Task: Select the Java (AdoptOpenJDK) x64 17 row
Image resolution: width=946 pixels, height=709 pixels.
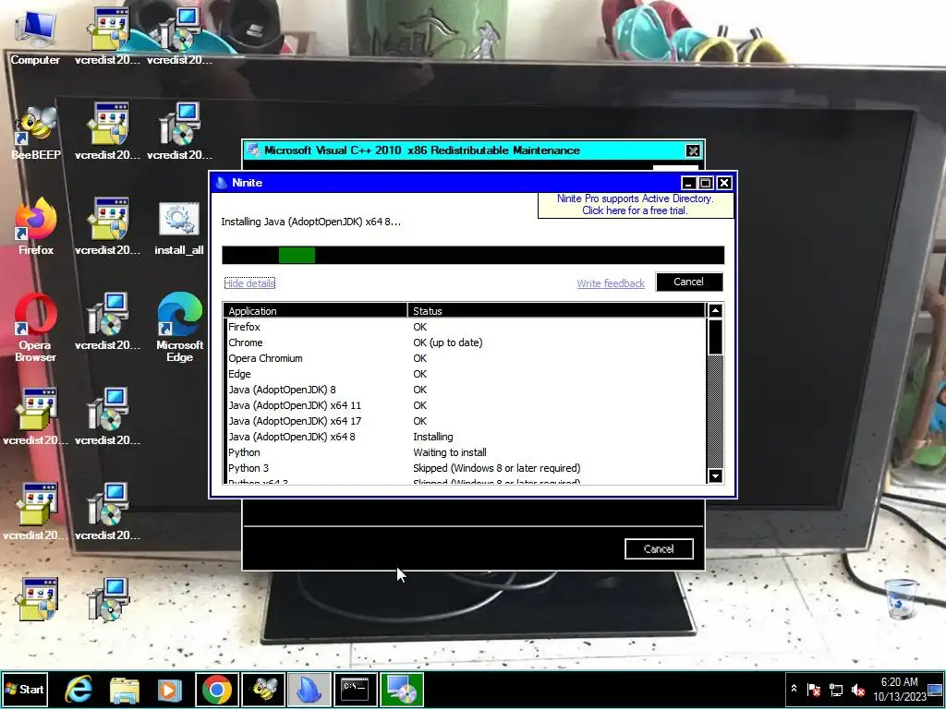Action: (465, 421)
